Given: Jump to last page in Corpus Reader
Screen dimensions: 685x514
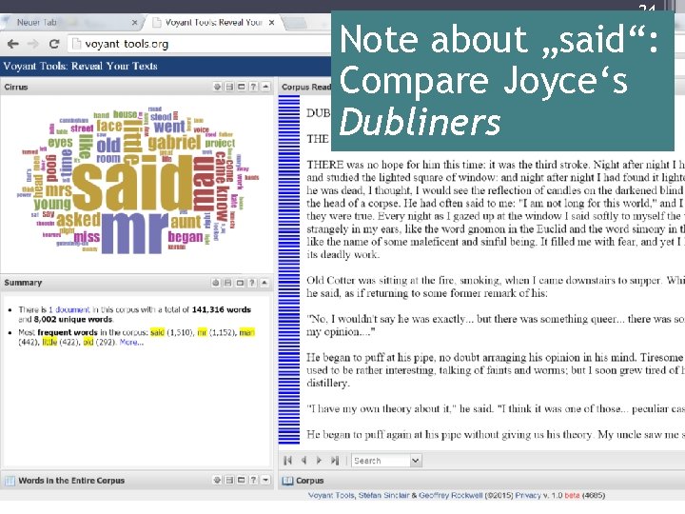Looking at the screenshot, I should point(335,461).
